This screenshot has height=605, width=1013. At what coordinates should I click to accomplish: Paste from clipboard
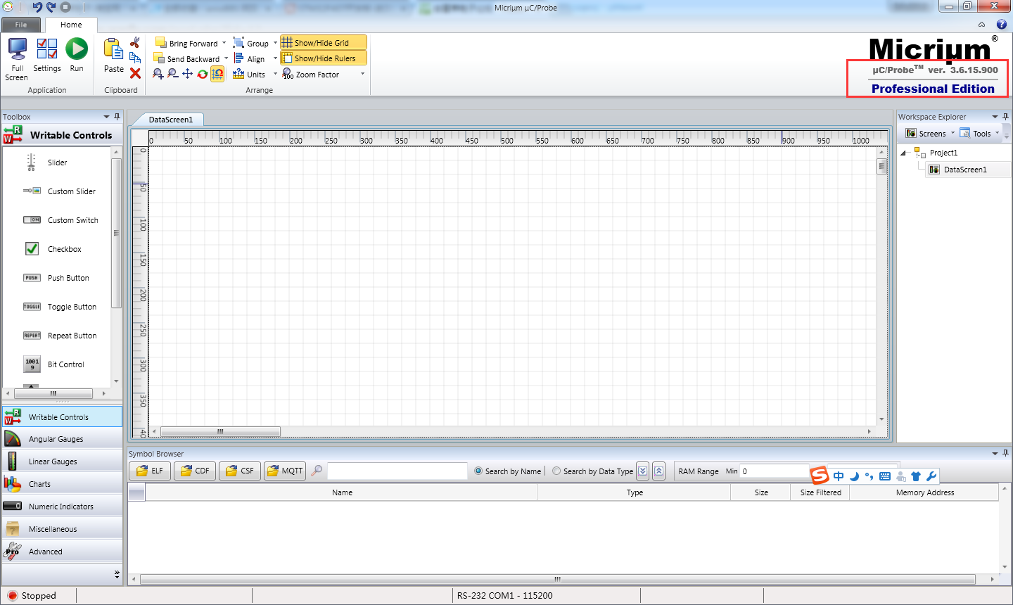113,56
